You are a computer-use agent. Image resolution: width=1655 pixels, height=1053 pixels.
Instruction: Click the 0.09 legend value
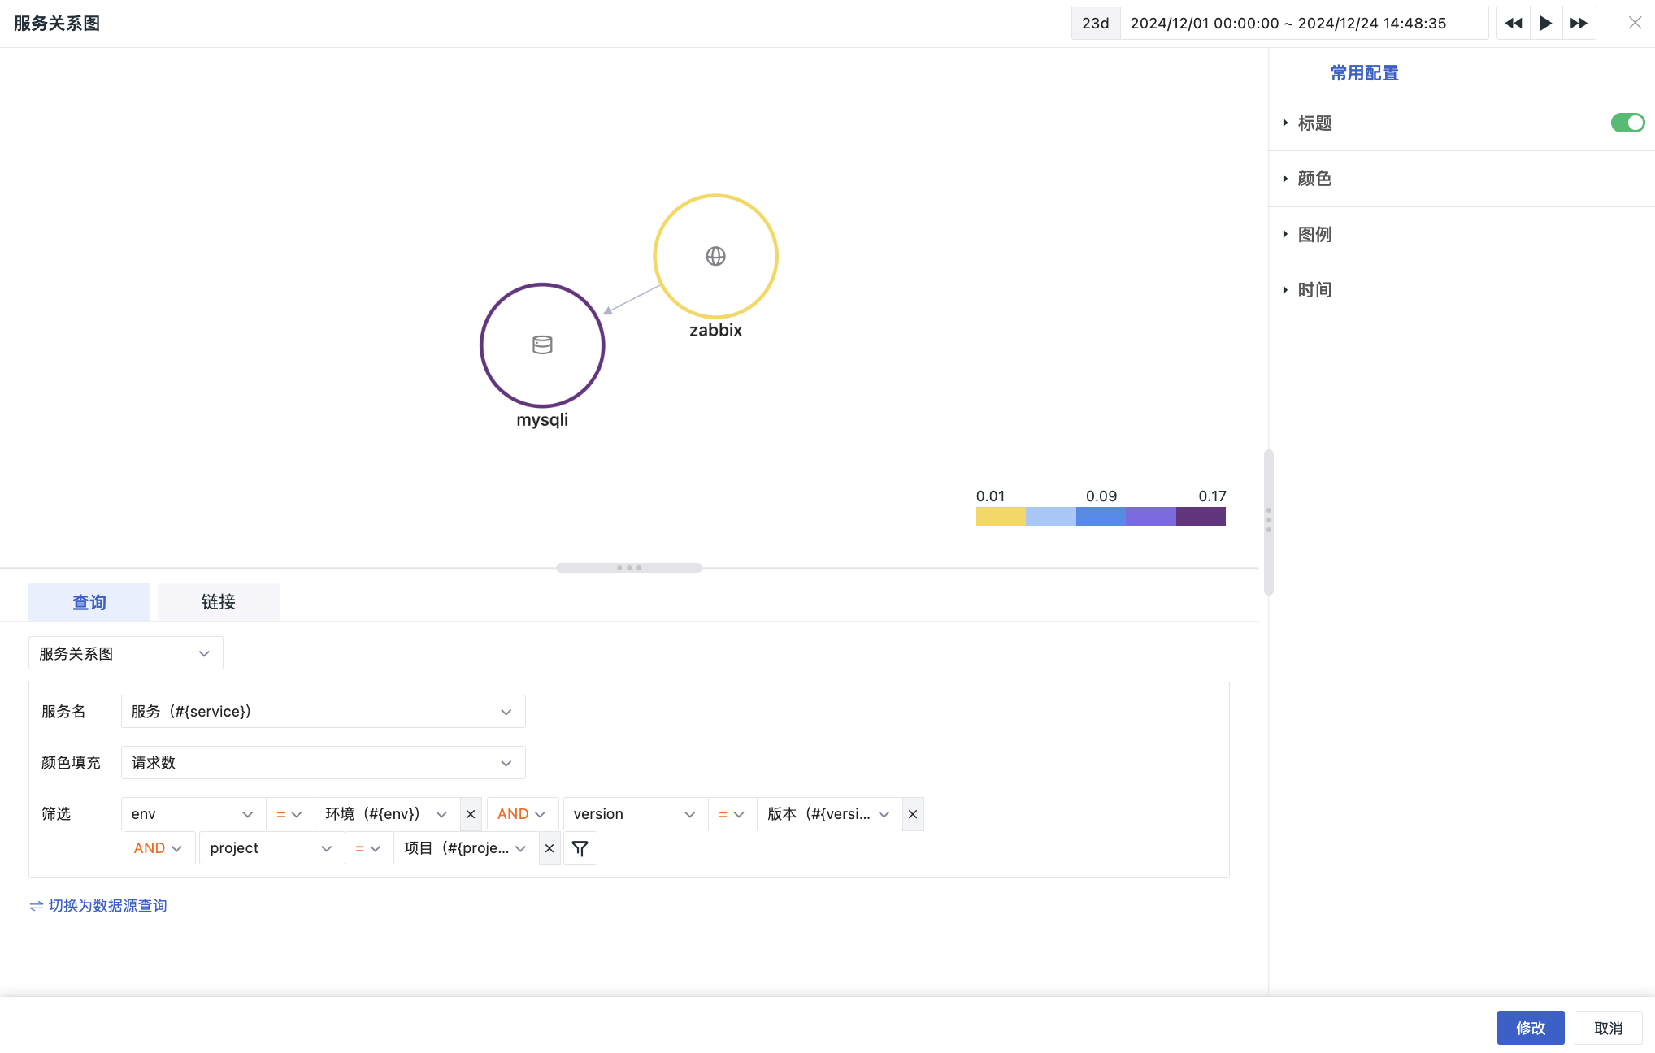point(1101,496)
